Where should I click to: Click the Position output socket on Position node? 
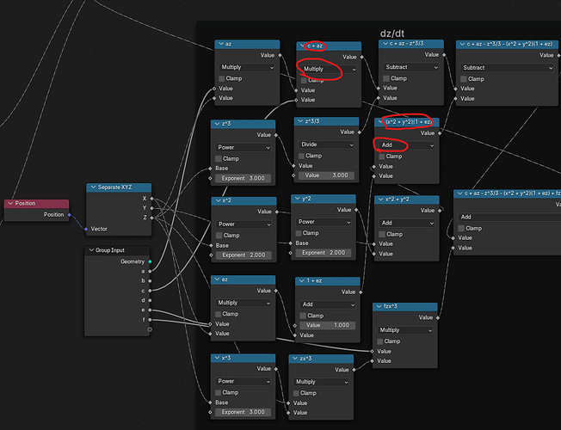click(69, 215)
